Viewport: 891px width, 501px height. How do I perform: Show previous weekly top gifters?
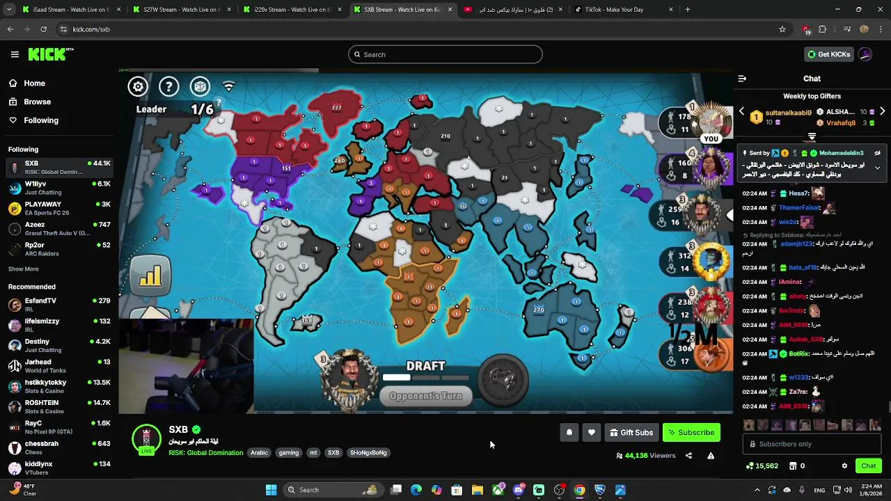741,111
